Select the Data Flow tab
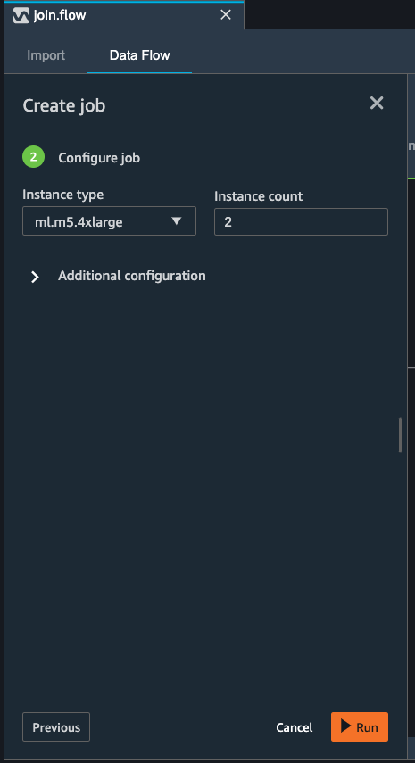 coord(139,55)
